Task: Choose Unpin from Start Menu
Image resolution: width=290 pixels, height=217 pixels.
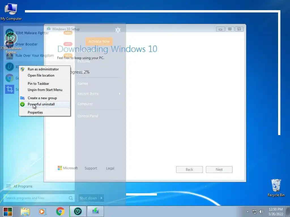Action: click(x=44, y=90)
